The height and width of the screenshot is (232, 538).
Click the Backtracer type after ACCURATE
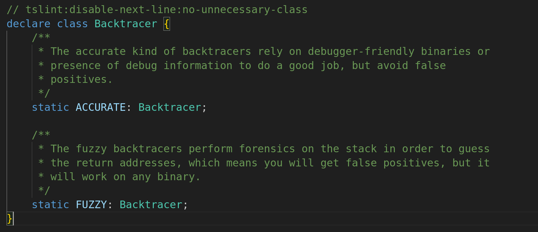[x=170, y=107]
